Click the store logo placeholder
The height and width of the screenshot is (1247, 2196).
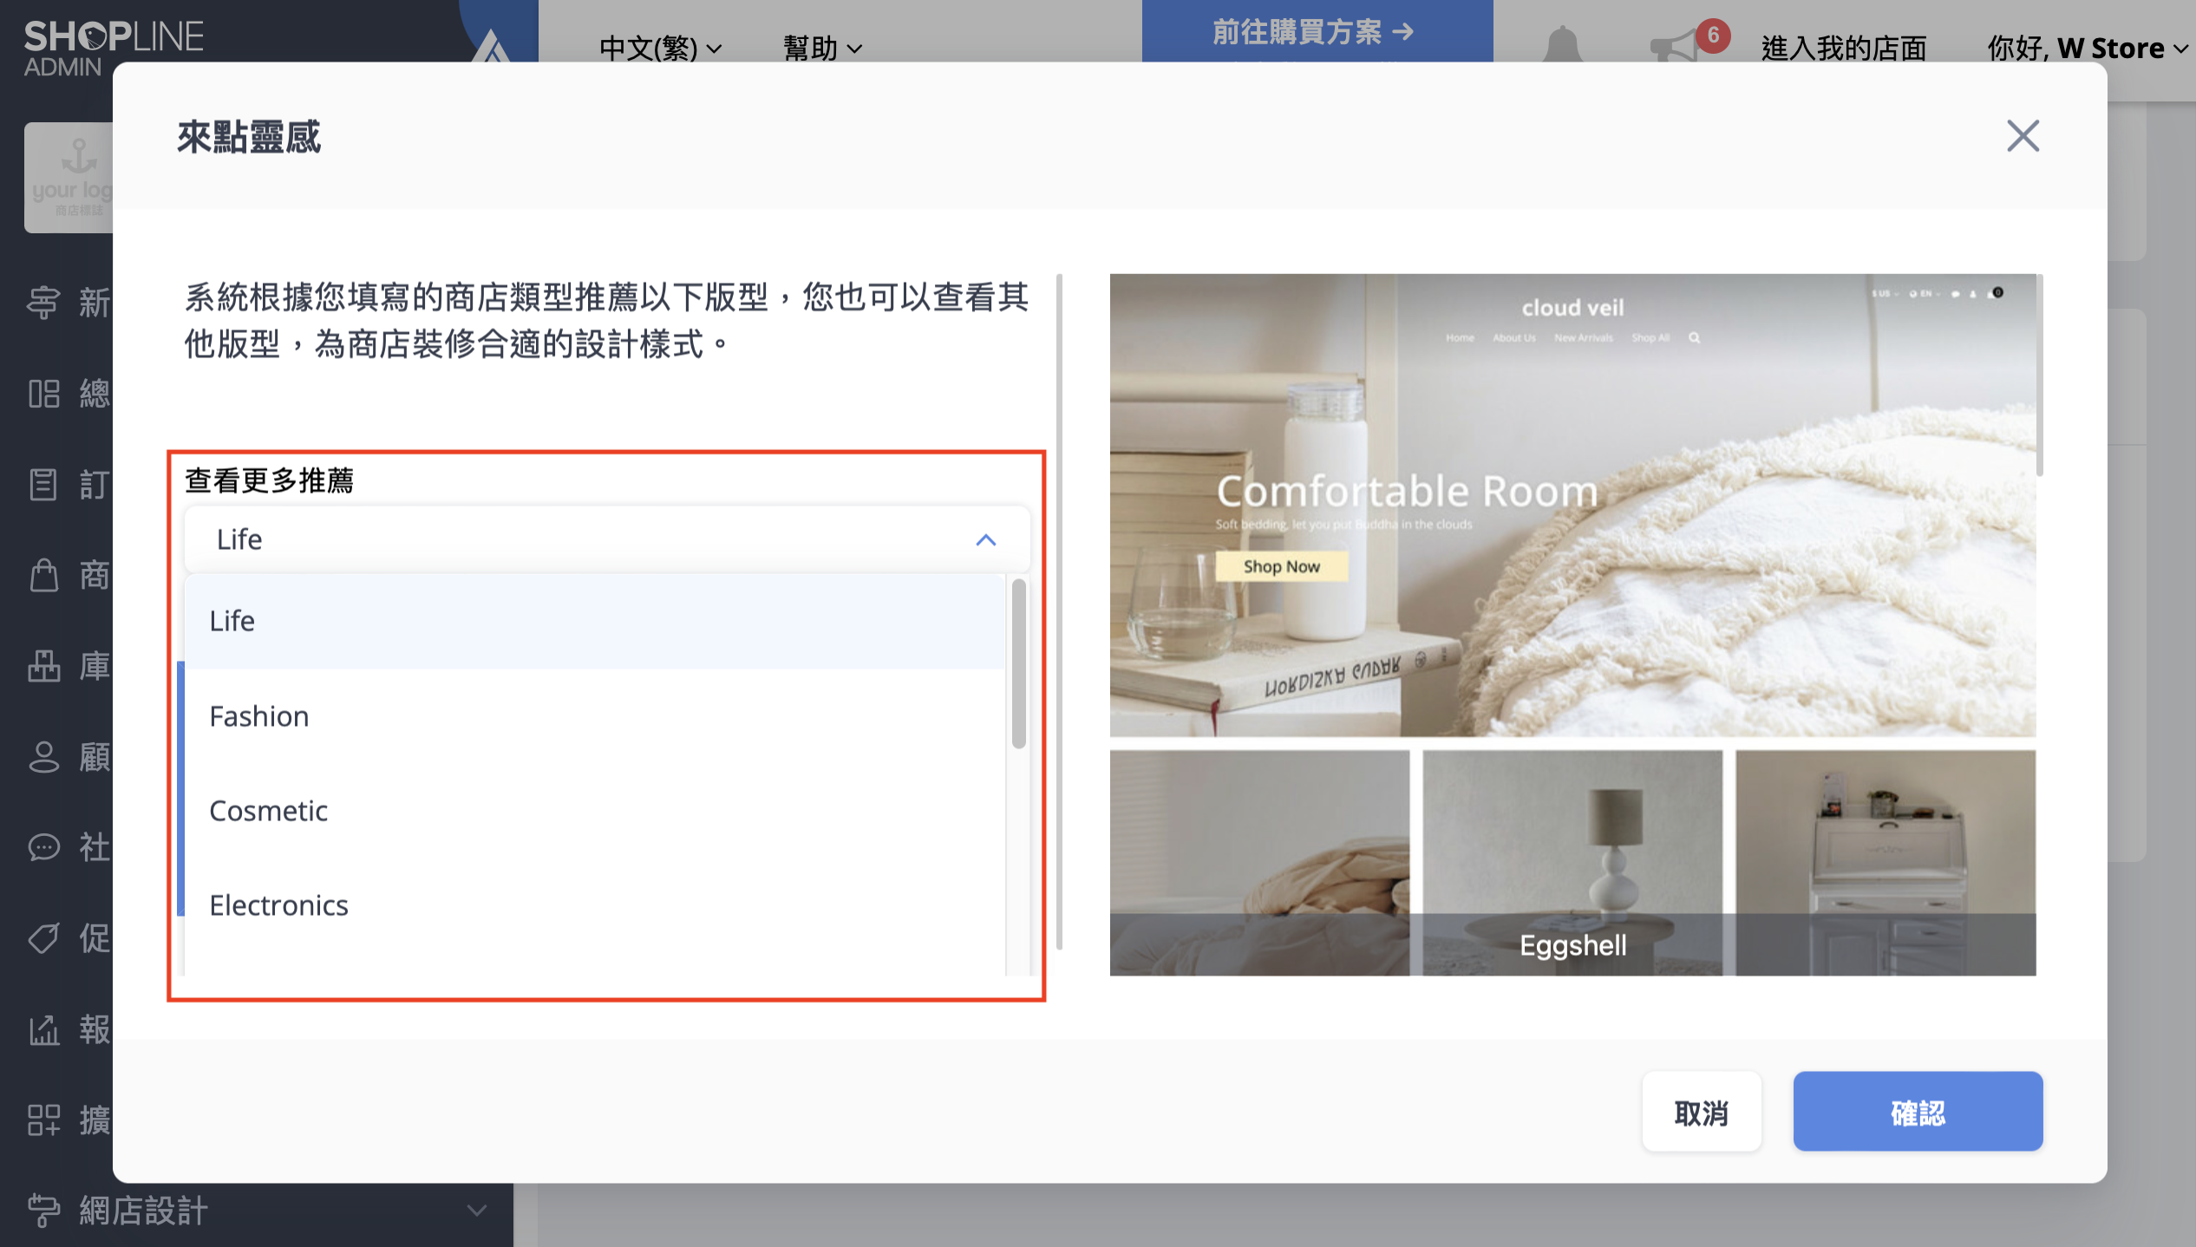[69, 178]
